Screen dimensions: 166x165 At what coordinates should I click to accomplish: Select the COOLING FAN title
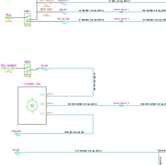[32, 84]
